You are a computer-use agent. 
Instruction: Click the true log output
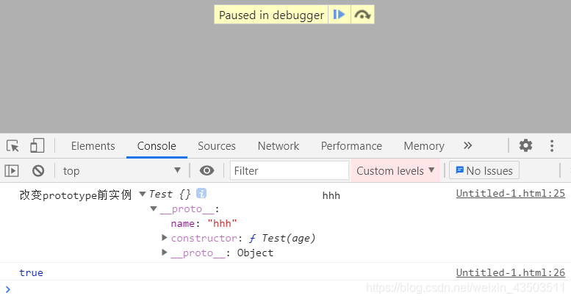[32, 273]
